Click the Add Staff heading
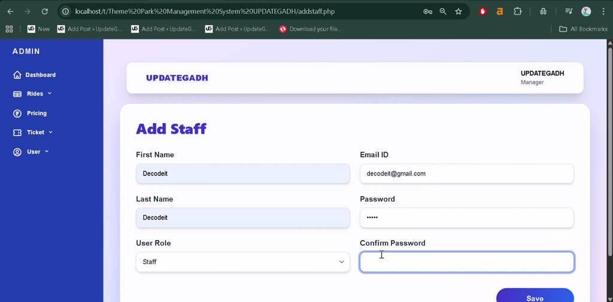The image size is (613, 302). 171,128
